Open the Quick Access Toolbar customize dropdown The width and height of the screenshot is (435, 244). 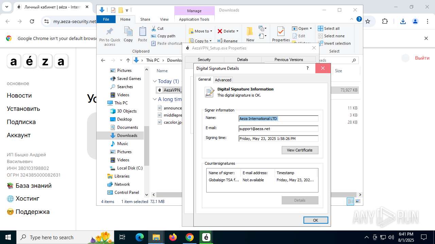pos(127,10)
